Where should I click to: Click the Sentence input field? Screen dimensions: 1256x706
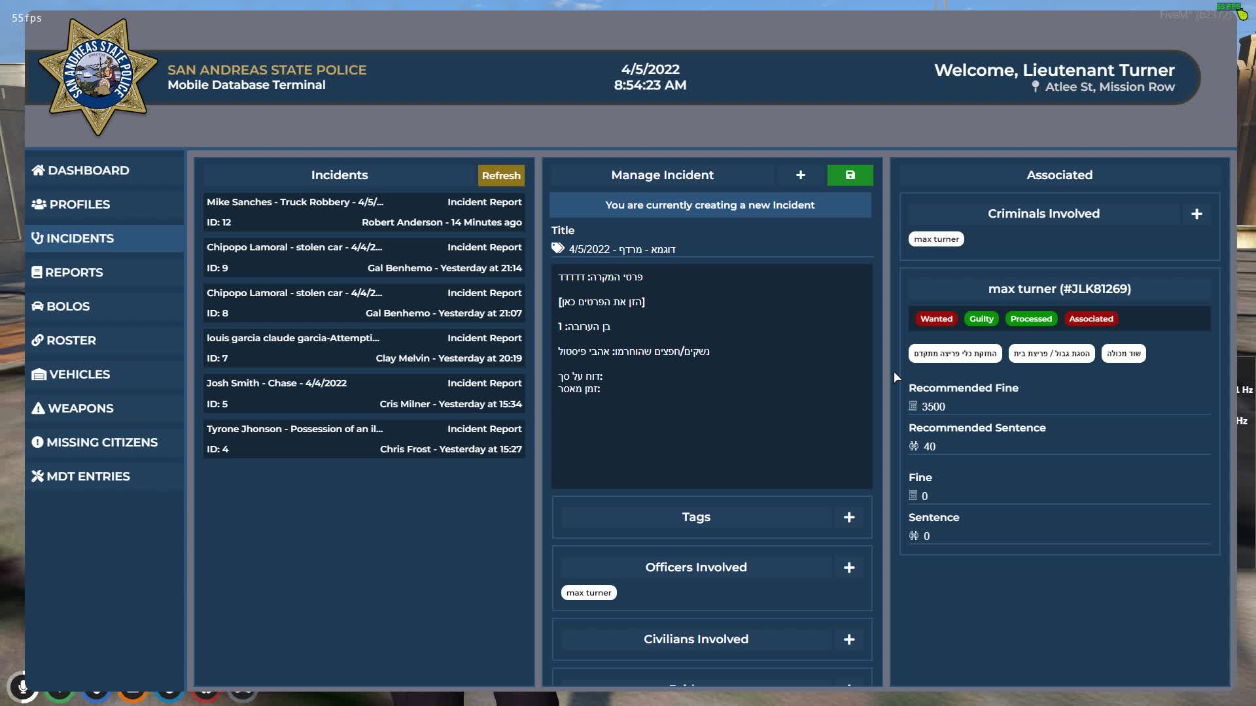[1066, 536]
